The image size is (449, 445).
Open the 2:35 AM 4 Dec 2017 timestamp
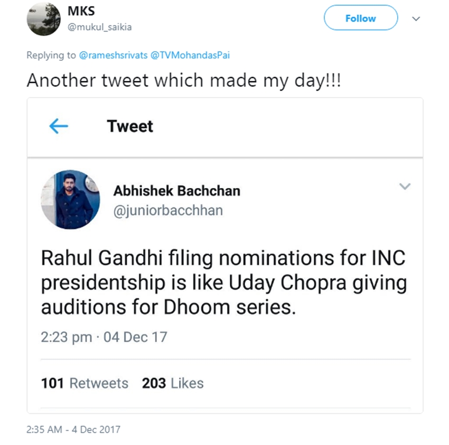point(73,429)
